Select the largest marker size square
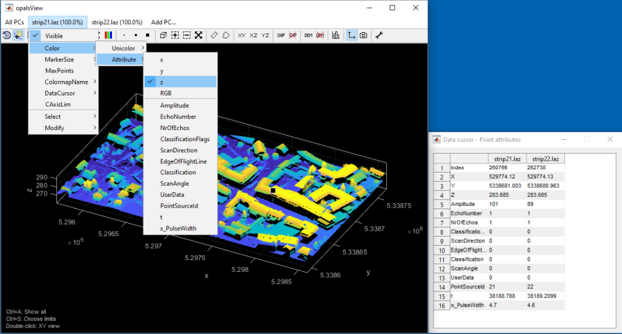Screen dimensions: 622x334 point(148,35)
